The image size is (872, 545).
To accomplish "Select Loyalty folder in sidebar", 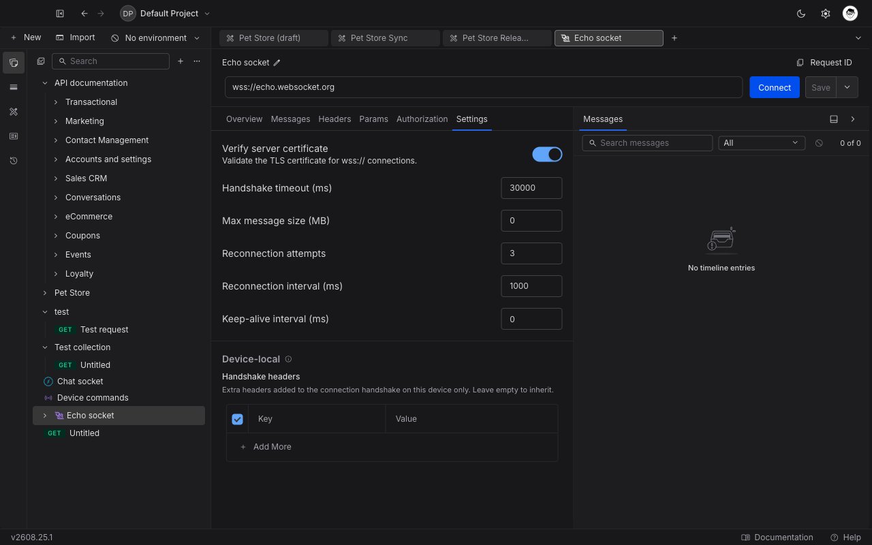I will click(79, 274).
